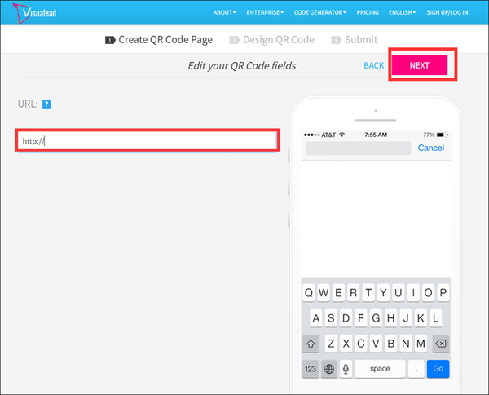The width and height of the screenshot is (489, 395).
Task: Click the URL help question mark icon
Action: coord(47,104)
